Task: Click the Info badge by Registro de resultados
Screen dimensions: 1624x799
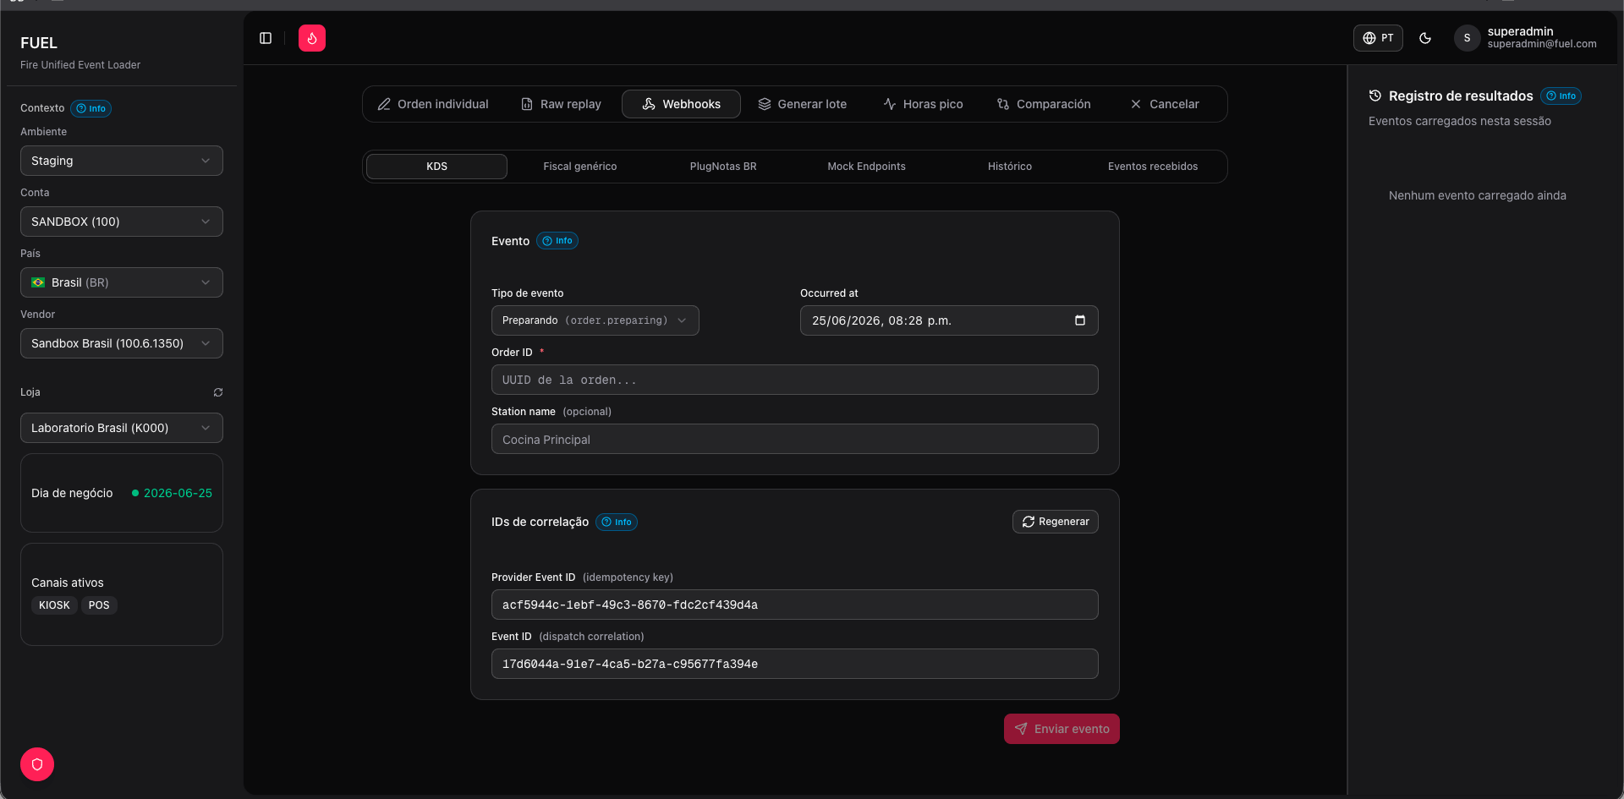Action: pyautogui.click(x=1561, y=96)
